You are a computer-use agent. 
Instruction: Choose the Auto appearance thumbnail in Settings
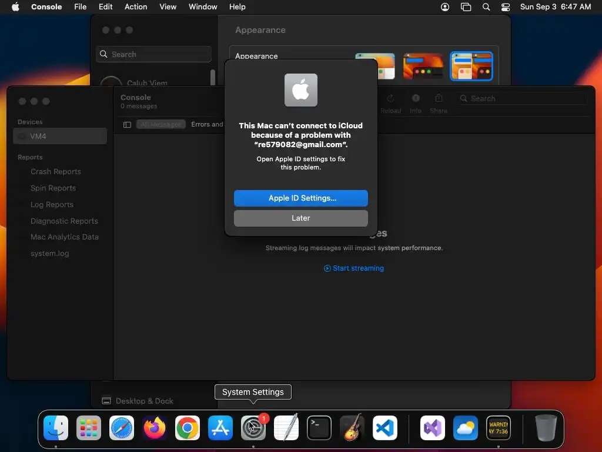tap(471, 66)
